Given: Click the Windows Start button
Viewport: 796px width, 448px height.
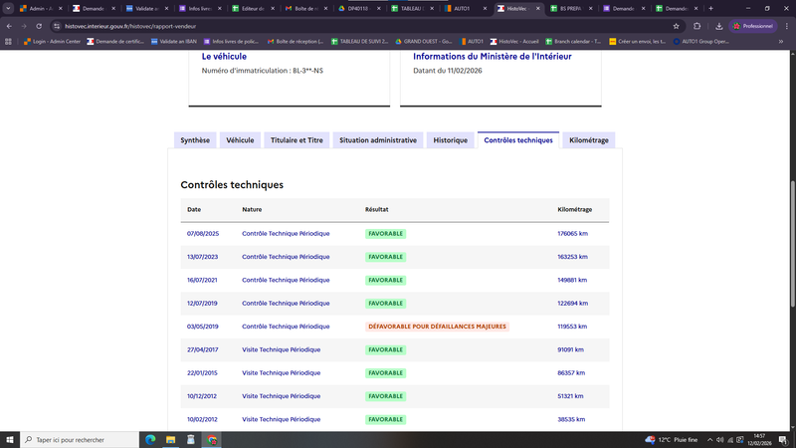Looking at the screenshot, I should [10, 439].
